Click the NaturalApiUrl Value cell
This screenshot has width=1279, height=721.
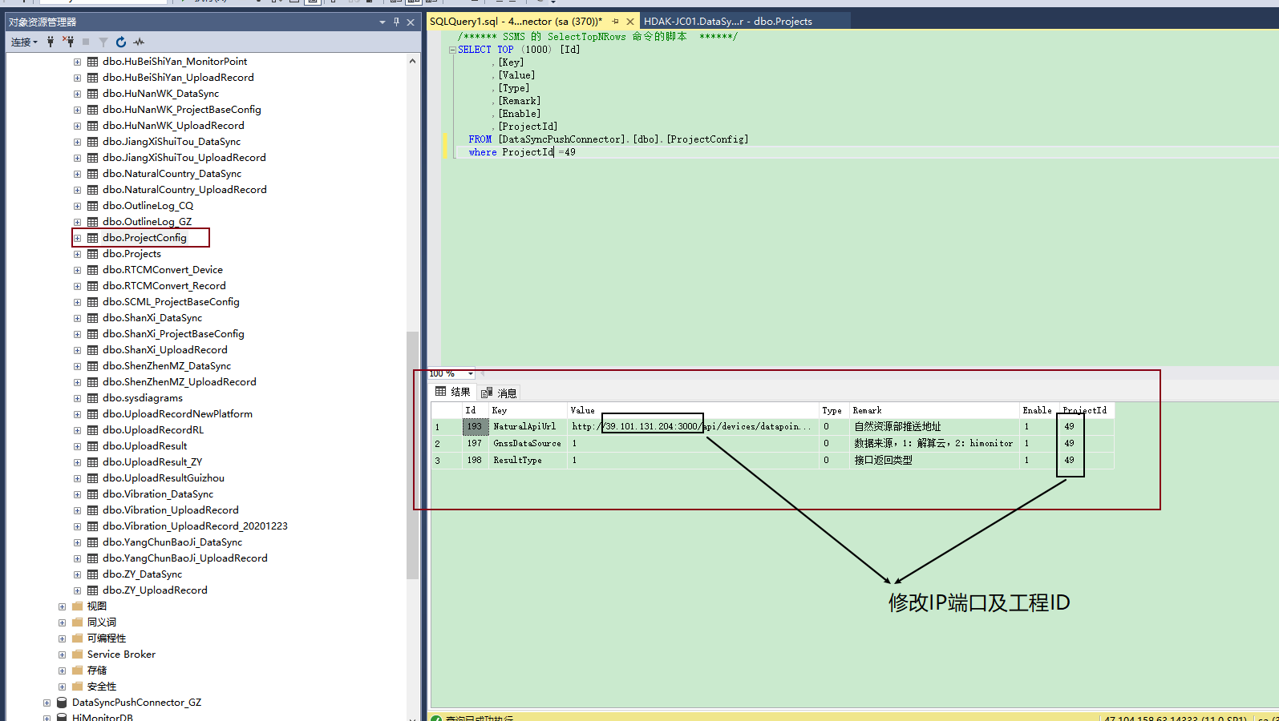pos(691,426)
